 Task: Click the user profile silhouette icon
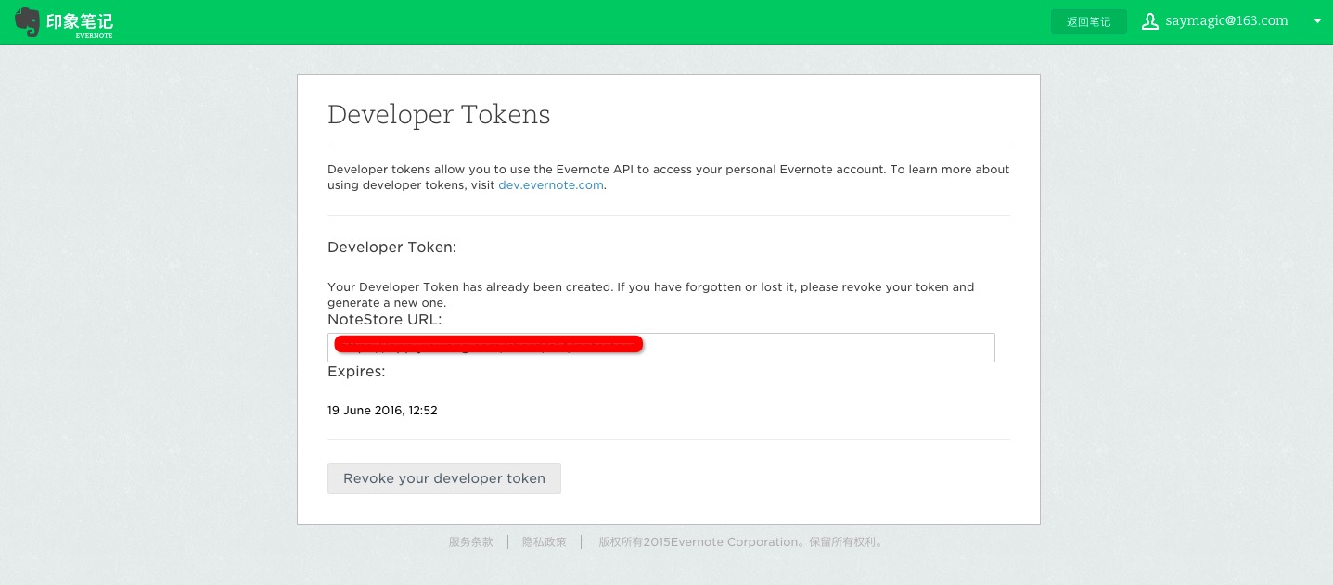coord(1150,21)
